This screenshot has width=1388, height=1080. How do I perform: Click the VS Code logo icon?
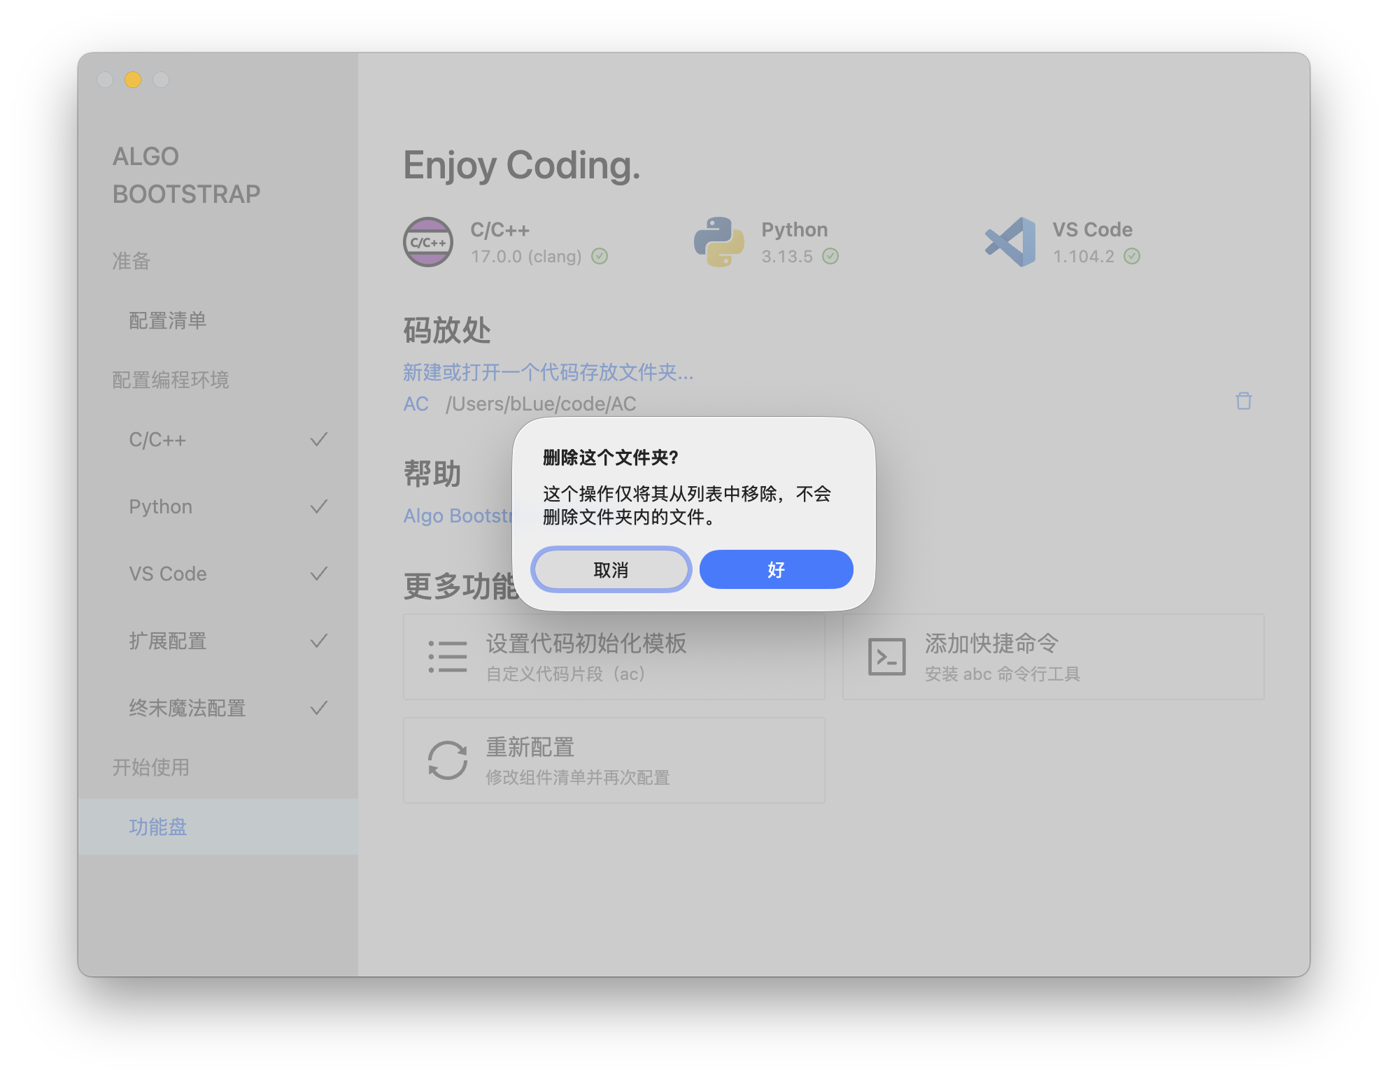coord(1010,242)
